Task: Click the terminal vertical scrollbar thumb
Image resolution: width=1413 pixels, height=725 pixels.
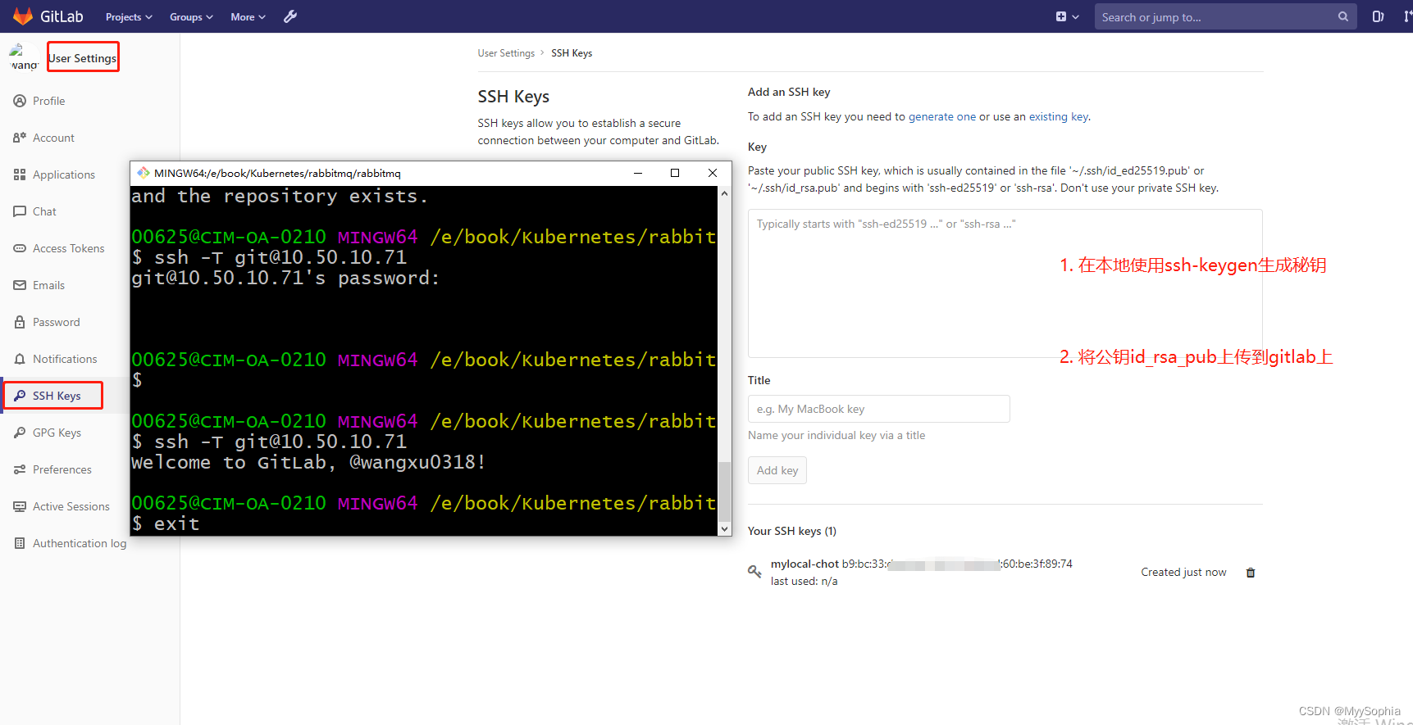Action: pyautogui.click(x=724, y=492)
